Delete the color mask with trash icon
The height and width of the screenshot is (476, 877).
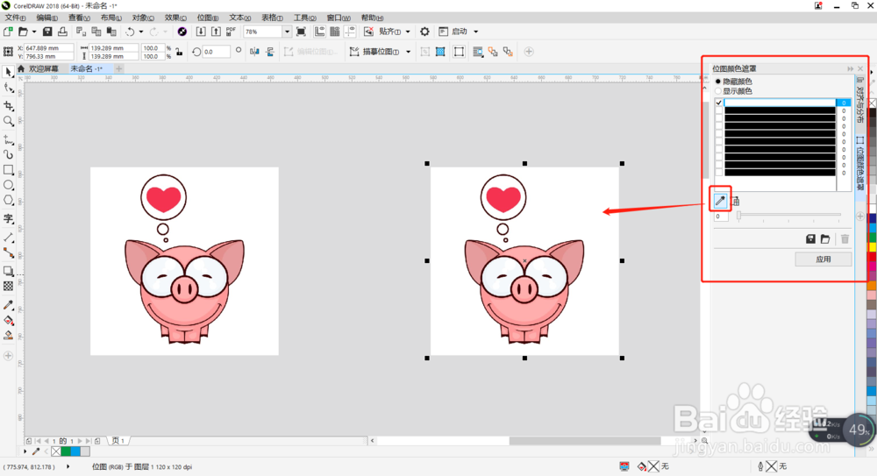(x=845, y=238)
